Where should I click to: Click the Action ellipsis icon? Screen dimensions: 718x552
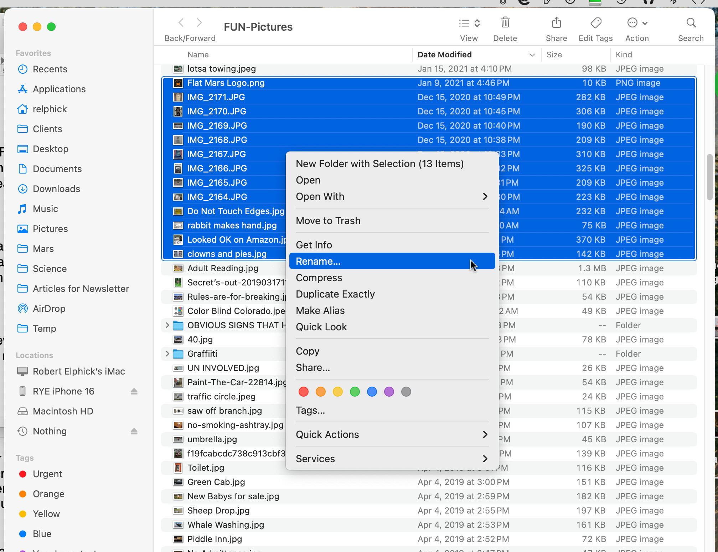pyautogui.click(x=633, y=22)
